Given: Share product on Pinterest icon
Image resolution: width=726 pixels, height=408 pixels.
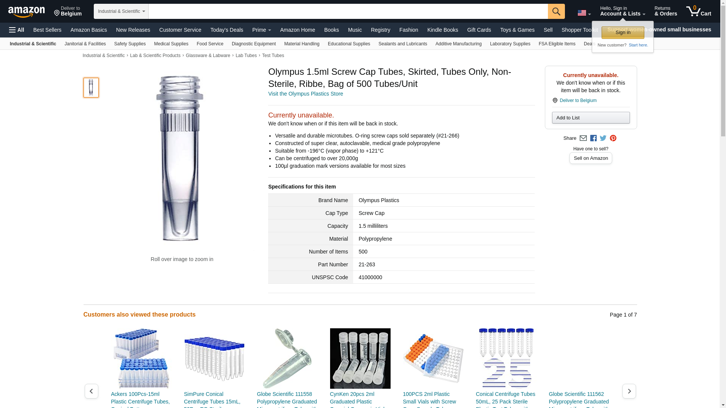Looking at the screenshot, I should pos(613,138).
